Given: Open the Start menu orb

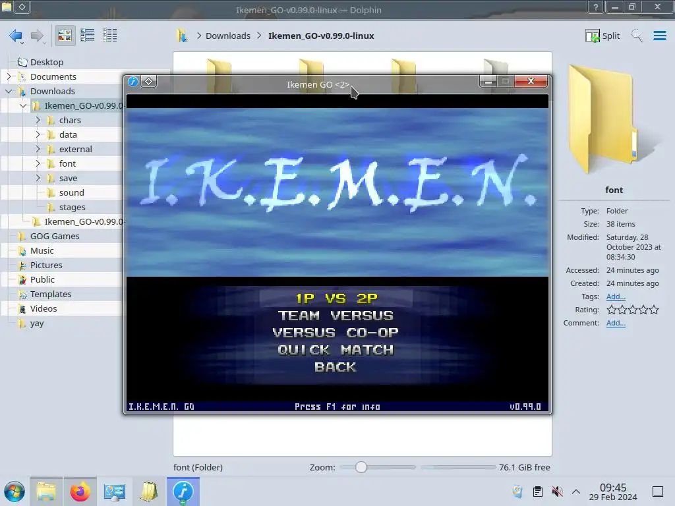Looking at the screenshot, I should pos(15,492).
